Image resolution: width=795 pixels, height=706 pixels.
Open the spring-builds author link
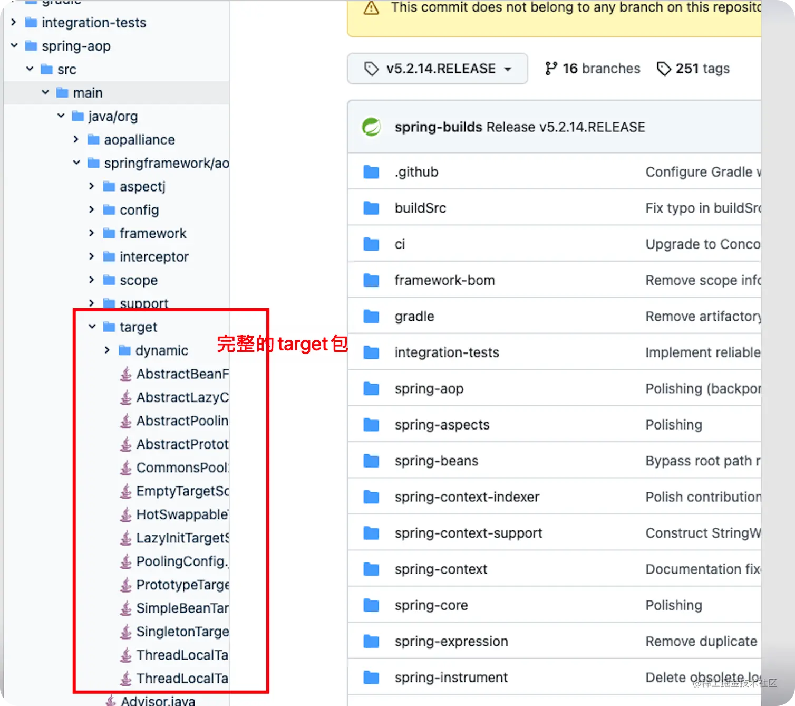[x=438, y=127]
